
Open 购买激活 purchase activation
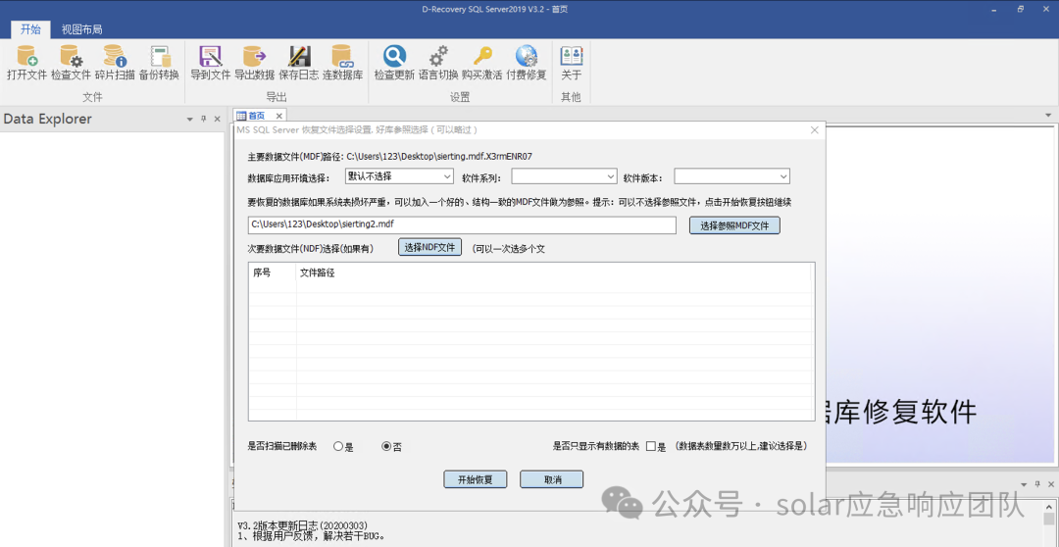tap(482, 63)
